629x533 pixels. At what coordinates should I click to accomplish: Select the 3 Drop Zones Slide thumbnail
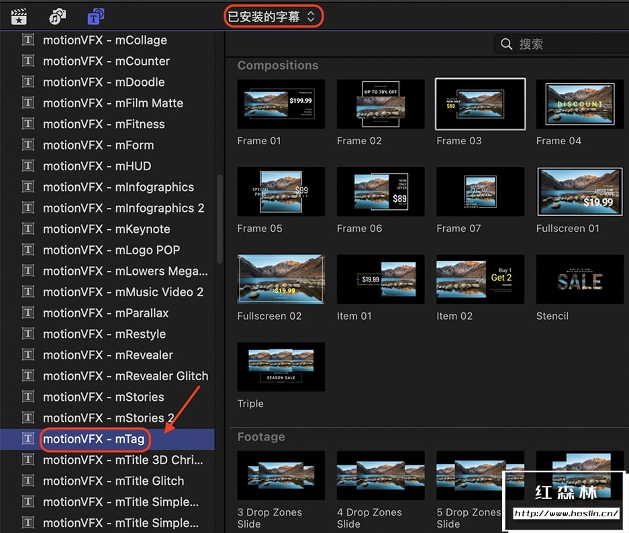click(x=281, y=475)
